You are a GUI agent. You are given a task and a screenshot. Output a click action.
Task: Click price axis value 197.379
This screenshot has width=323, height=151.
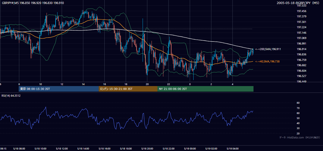(x=301, y=16)
